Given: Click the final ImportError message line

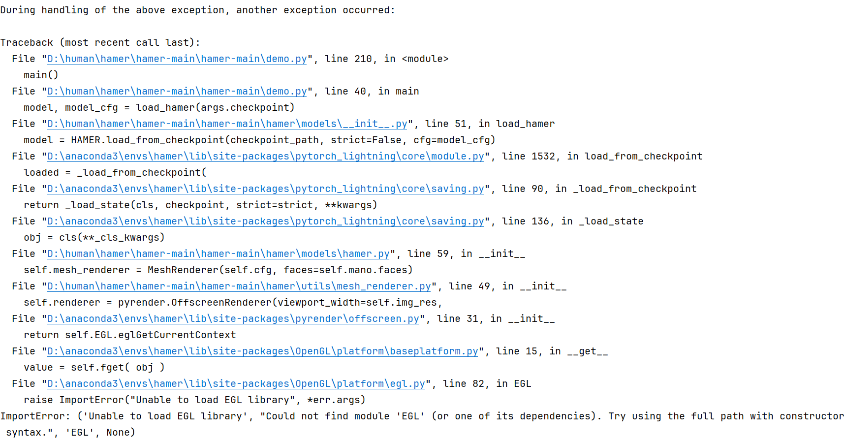Looking at the screenshot, I should (422, 424).
